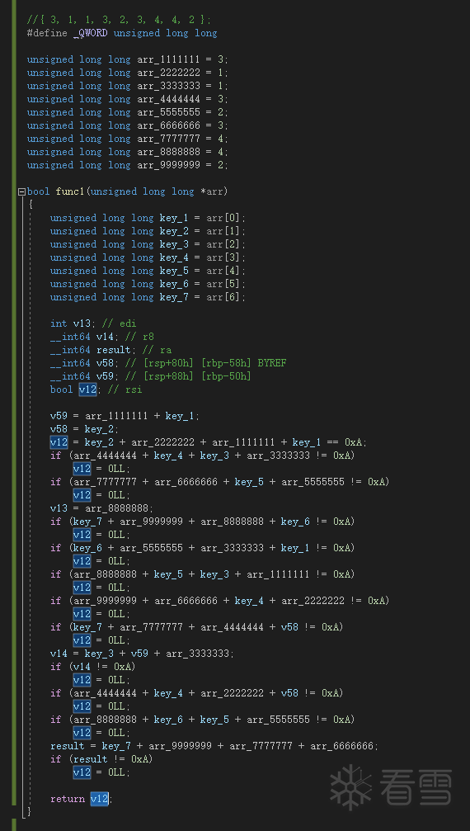Click highlighted v12 in the return statement
The height and width of the screenshot is (831, 470).
100,799
